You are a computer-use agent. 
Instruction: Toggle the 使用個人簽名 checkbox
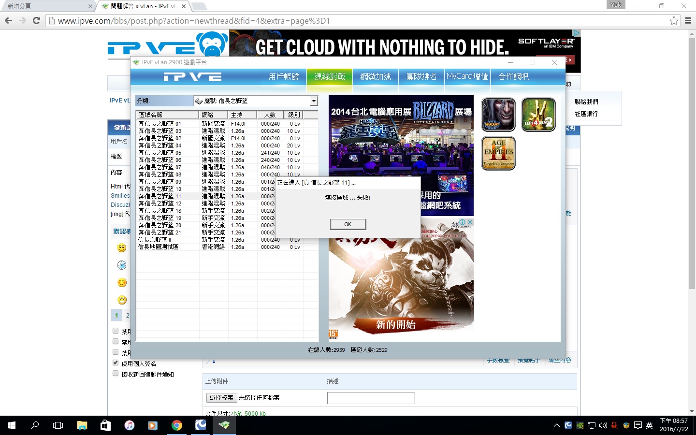116,362
